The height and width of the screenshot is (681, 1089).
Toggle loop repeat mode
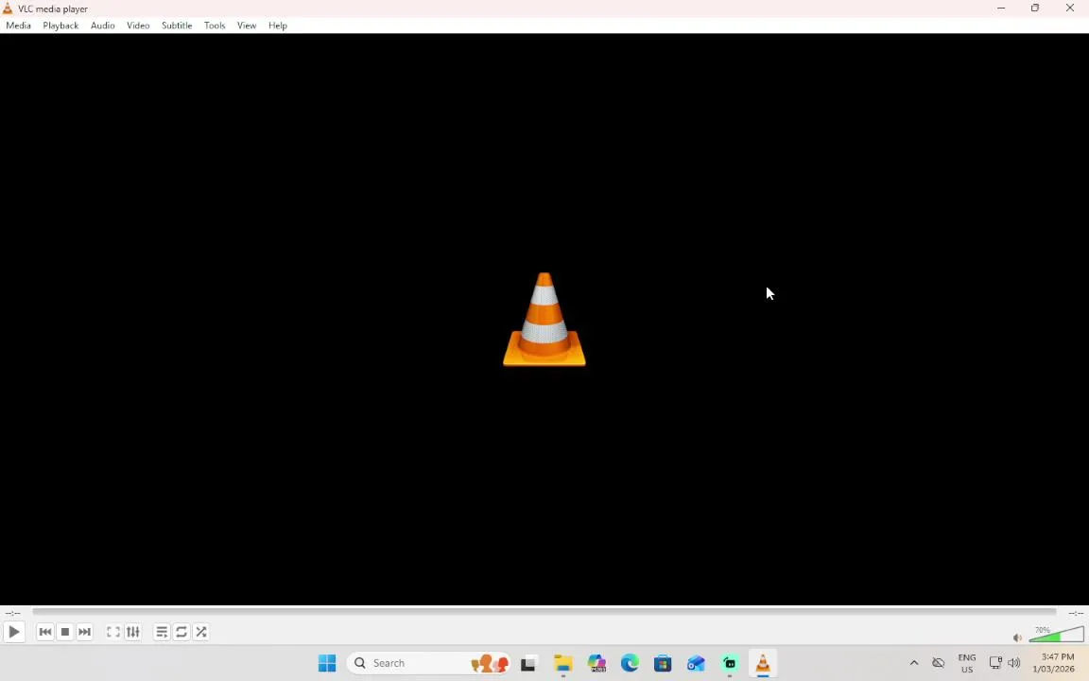point(181,632)
